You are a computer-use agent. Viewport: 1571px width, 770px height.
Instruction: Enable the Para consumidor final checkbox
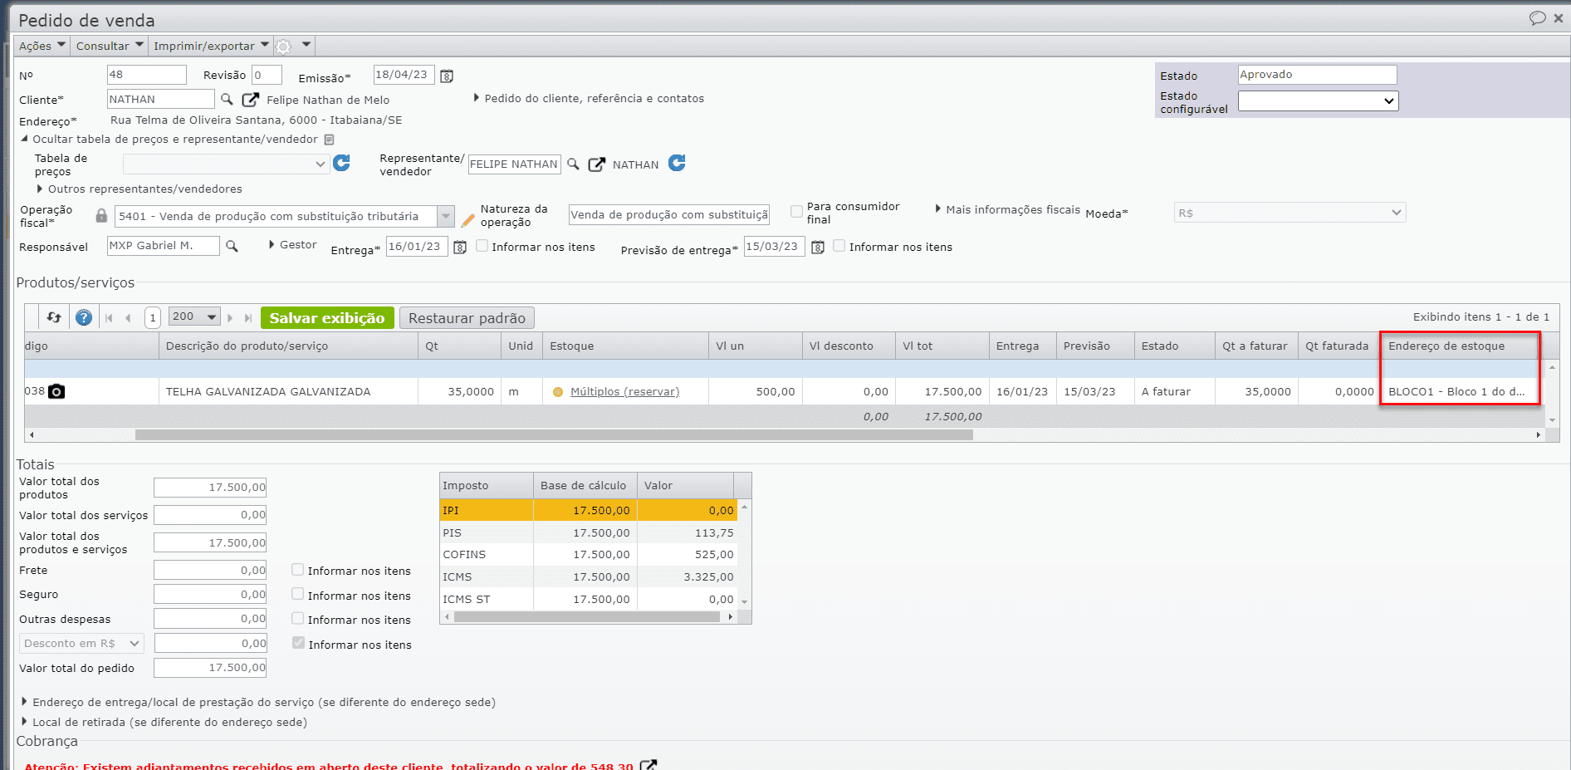(x=796, y=212)
